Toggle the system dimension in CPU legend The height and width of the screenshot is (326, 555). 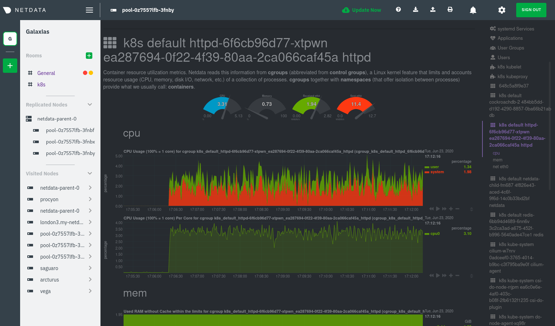click(437, 172)
